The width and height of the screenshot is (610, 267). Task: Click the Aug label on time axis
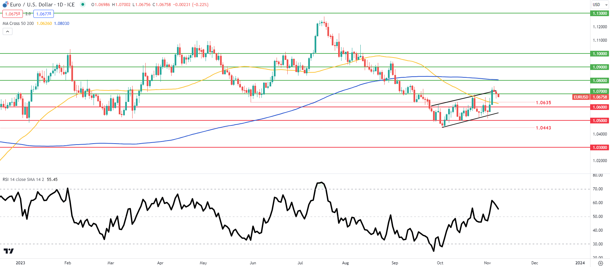[x=345, y=263]
